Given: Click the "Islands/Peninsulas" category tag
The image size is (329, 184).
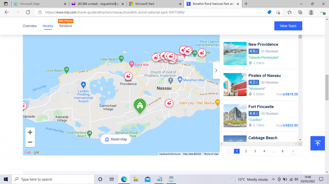Looking at the screenshot, I should pyautogui.click(x=264, y=57).
